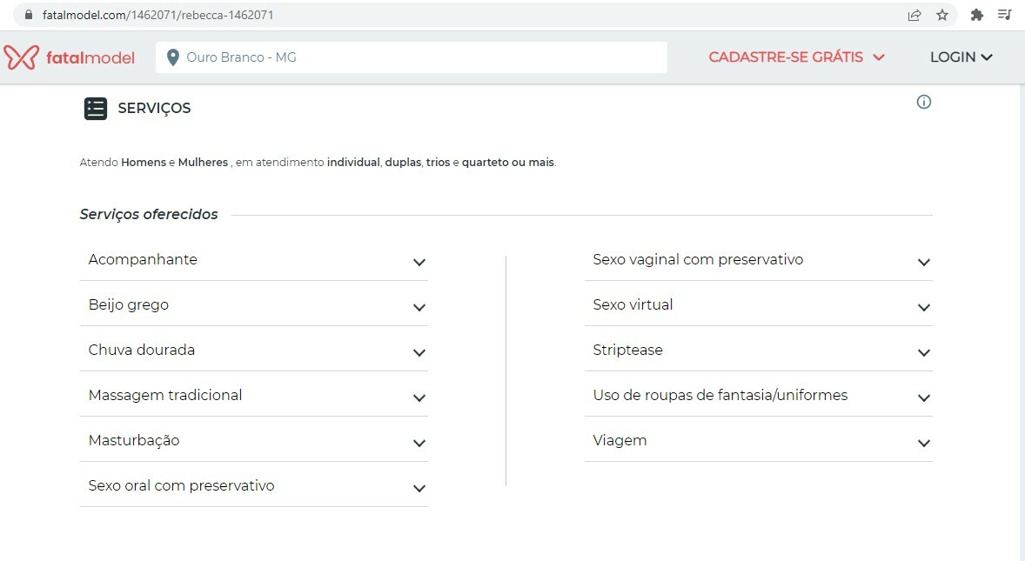
Task: Open the CADASTRE-SE GRÁTIS menu
Action: pos(796,57)
